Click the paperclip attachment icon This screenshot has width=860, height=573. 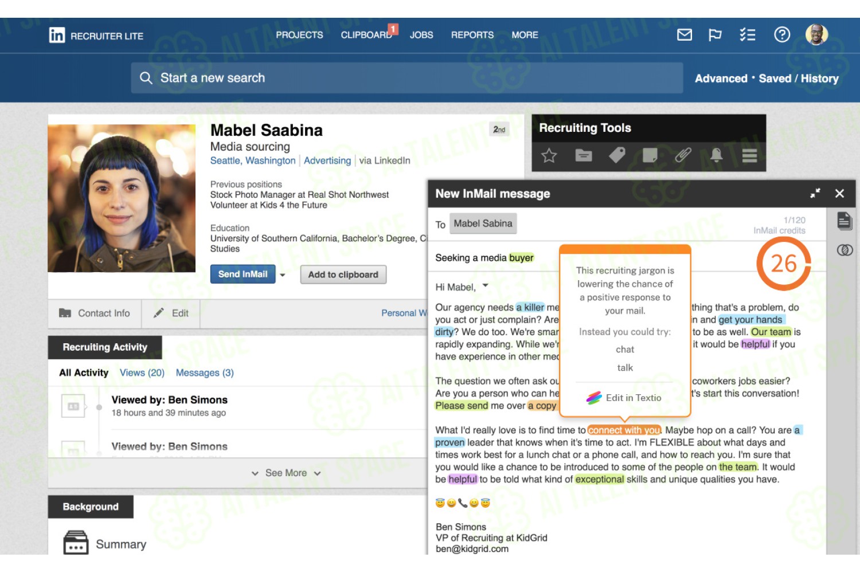coord(683,155)
